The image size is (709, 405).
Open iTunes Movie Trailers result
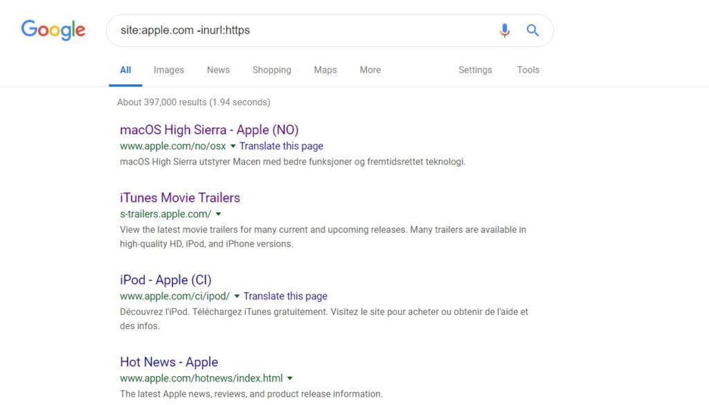tap(180, 198)
